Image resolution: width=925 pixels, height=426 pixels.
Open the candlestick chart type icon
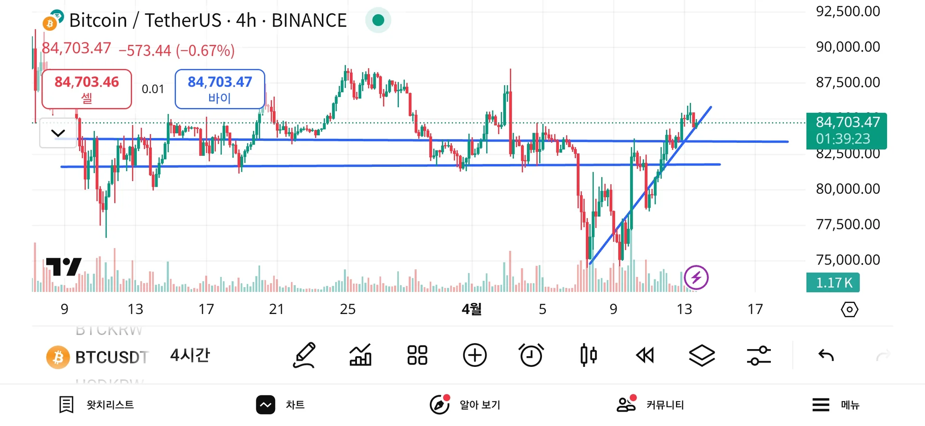click(588, 356)
